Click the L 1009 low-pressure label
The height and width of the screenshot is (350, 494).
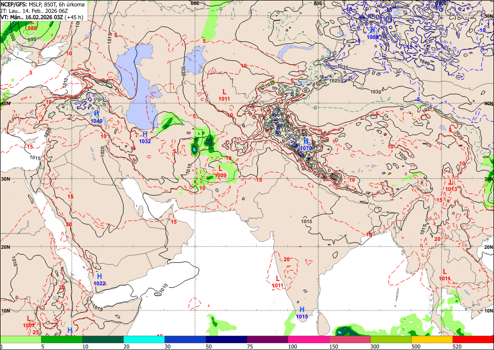220,172
